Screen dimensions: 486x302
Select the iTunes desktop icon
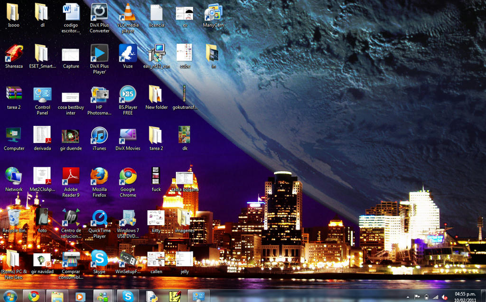[x=99, y=135]
